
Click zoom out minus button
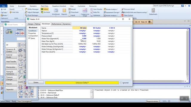coord(169,101)
